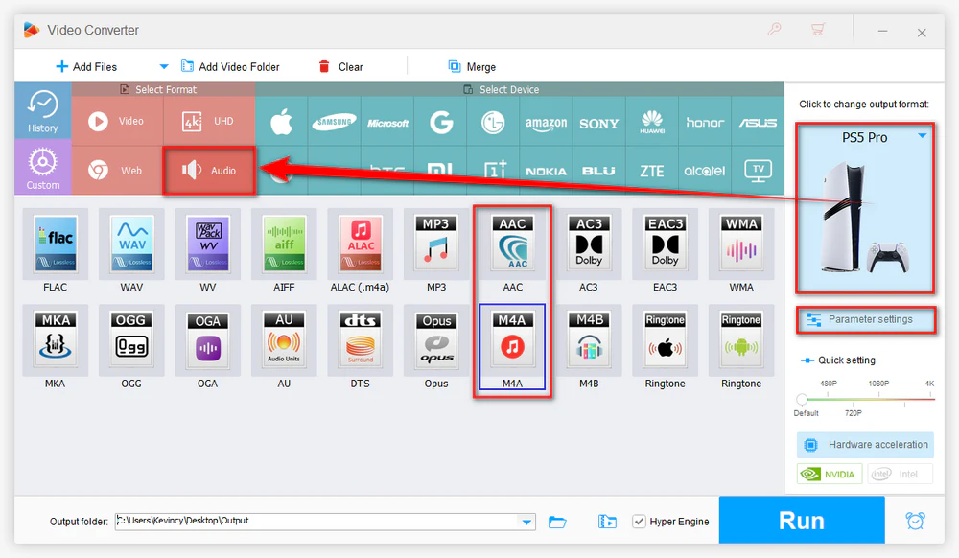Enable NVIDIA hardware acceleration

[x=830, y=474]
